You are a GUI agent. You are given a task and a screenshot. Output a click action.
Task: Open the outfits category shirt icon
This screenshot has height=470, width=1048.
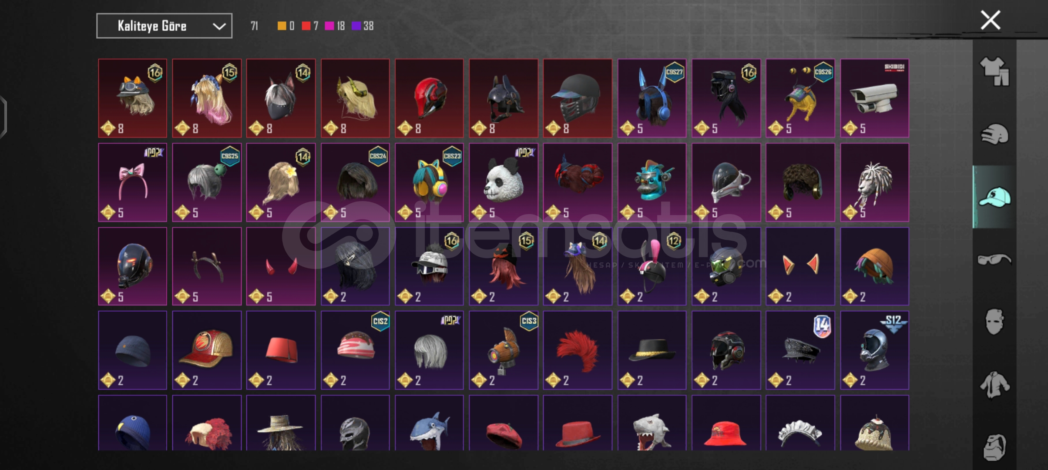click(994, 71)
